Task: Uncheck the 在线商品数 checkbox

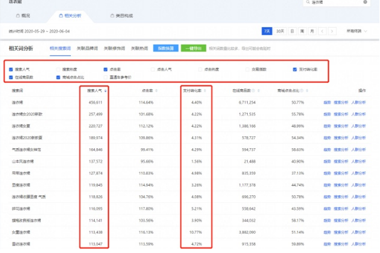Action: tap(11, 77)
